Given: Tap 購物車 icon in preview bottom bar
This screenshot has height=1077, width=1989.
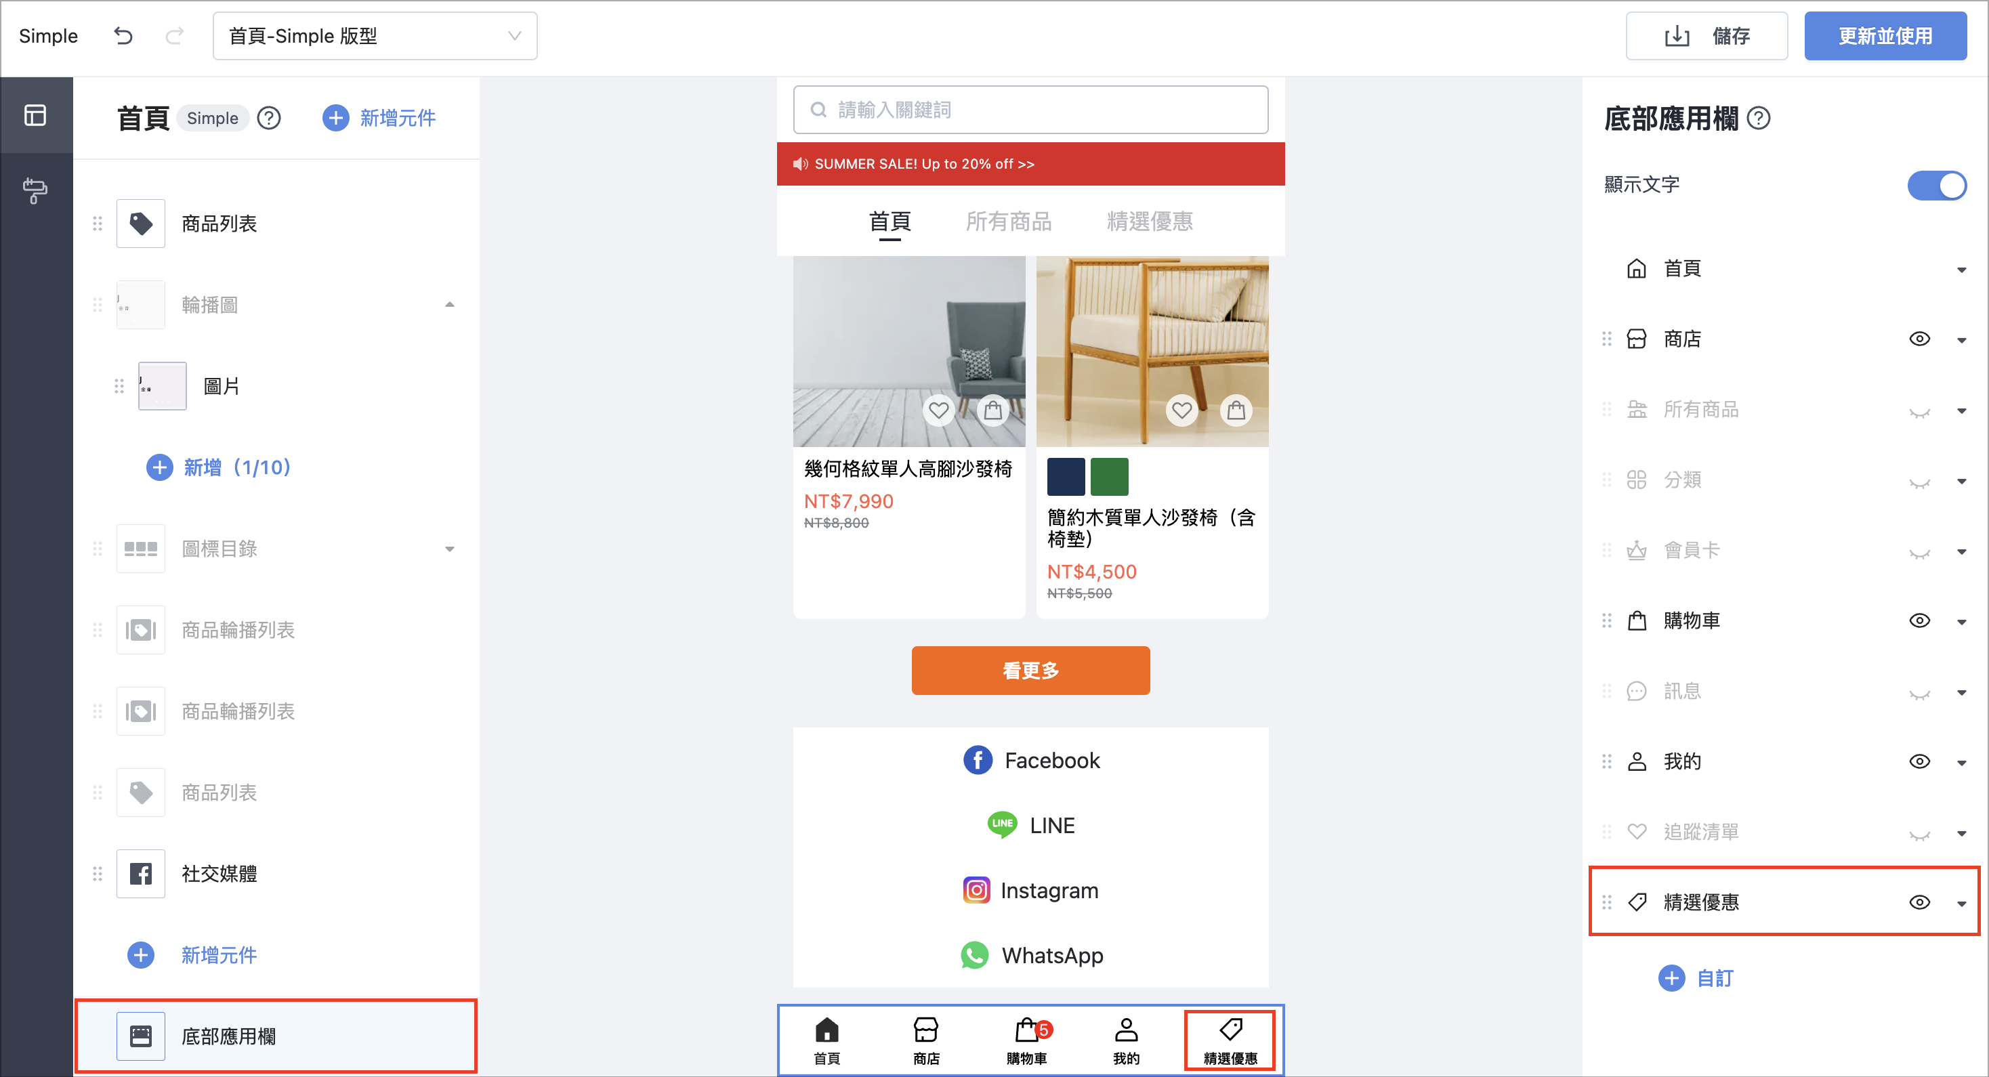Looking at the screenshot, I should (1026, 1029).
